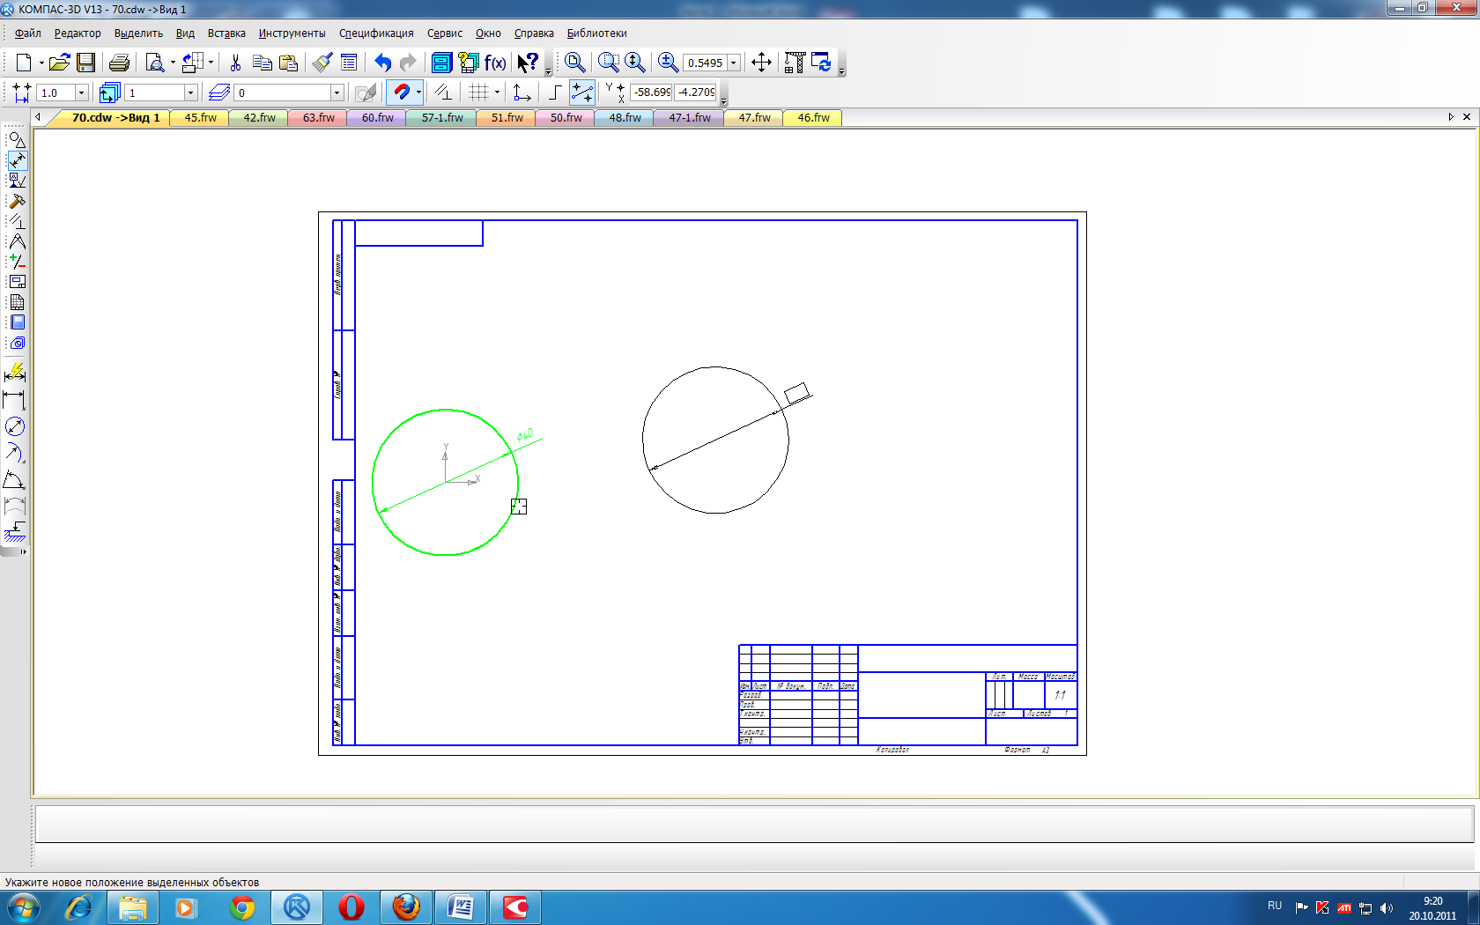Screen dimensions: 1480x925
Task: Create a new document
Action: (24, 63)
